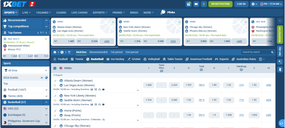Click the people icon under New York Liberty match

tap(103, 104)
